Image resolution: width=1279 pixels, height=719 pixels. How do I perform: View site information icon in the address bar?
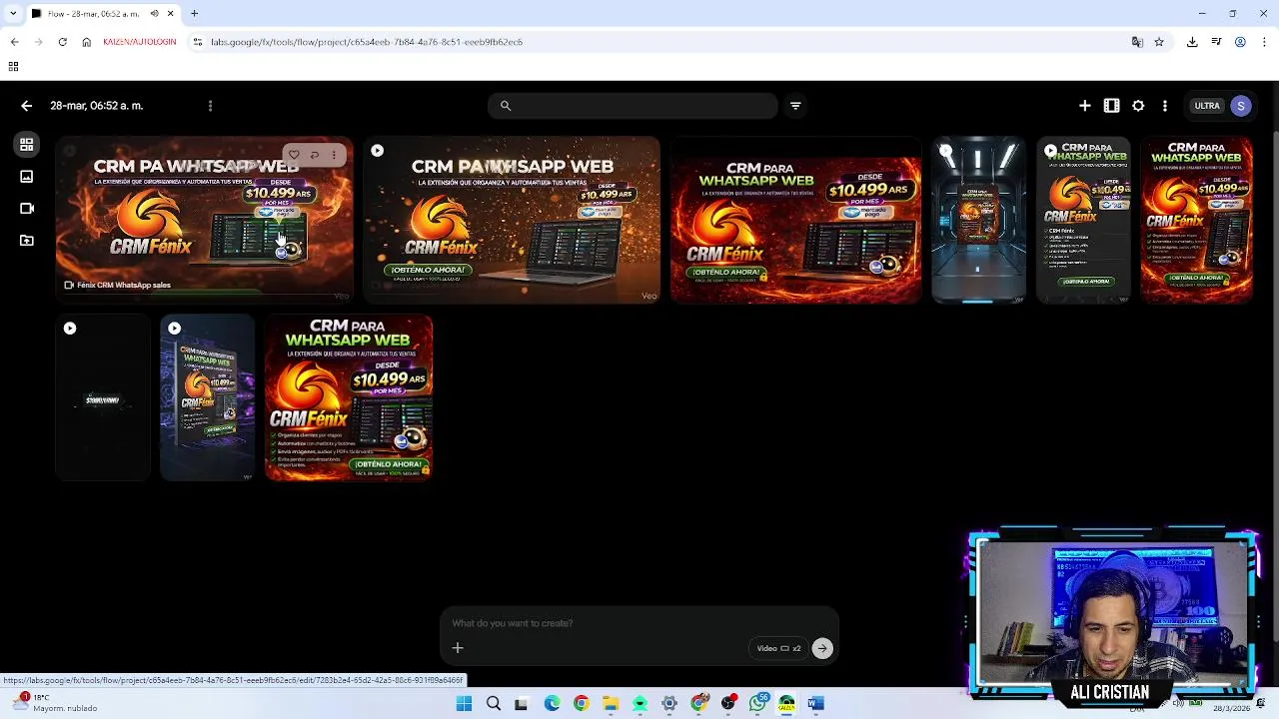(x=198, y=42)
